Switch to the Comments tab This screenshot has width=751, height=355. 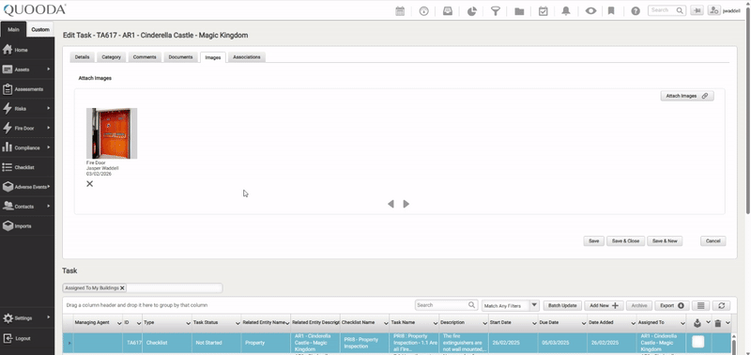click(145, 57)
